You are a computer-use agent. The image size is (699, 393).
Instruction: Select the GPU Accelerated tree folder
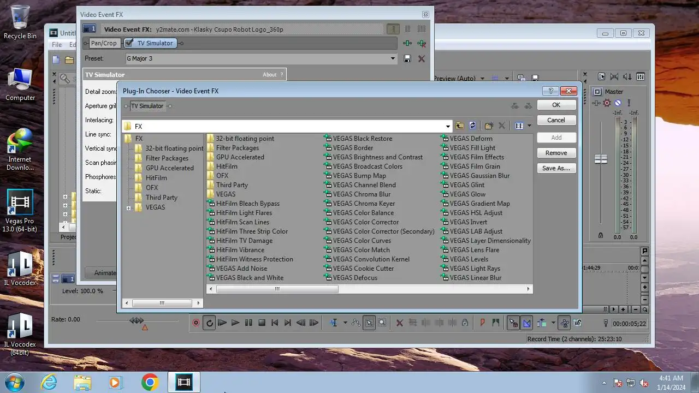pos(169,168)
